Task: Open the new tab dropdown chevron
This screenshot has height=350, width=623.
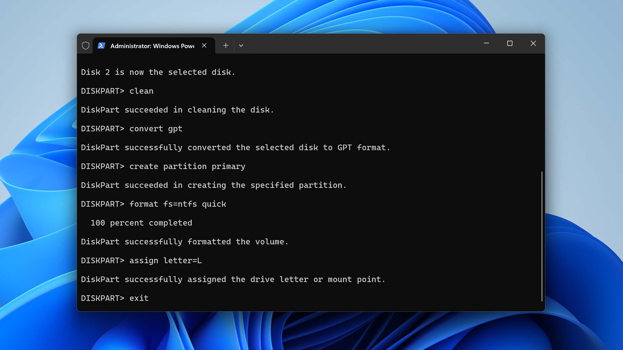Action: pos(241,45)
